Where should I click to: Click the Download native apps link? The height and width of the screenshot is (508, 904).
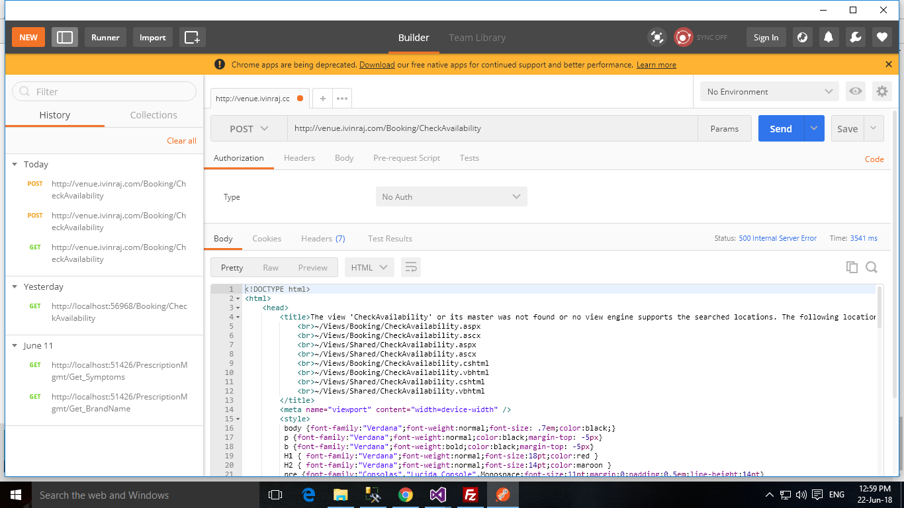[377, 65]
